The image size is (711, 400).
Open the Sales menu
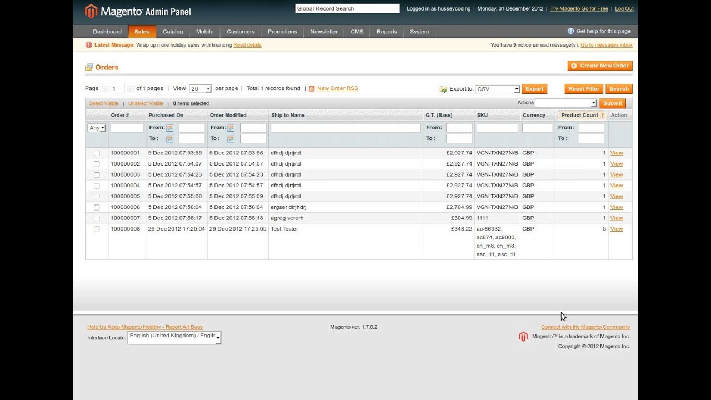click(142, 32)
